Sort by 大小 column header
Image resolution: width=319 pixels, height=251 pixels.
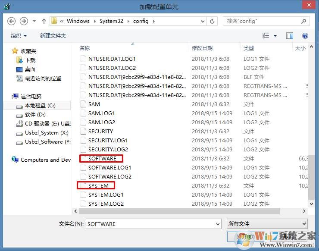coord(300,48)
